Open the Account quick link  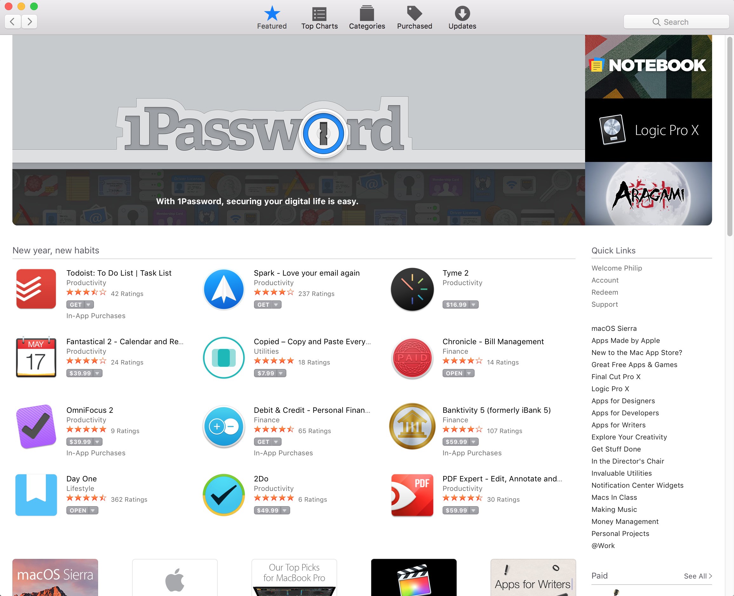pyautogui.click(x=604, y=280)
